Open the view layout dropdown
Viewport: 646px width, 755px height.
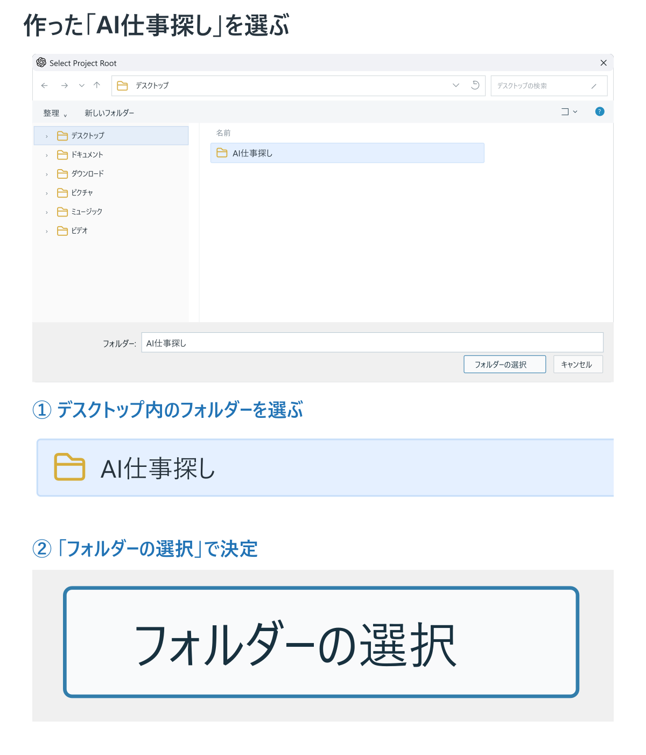569,112
